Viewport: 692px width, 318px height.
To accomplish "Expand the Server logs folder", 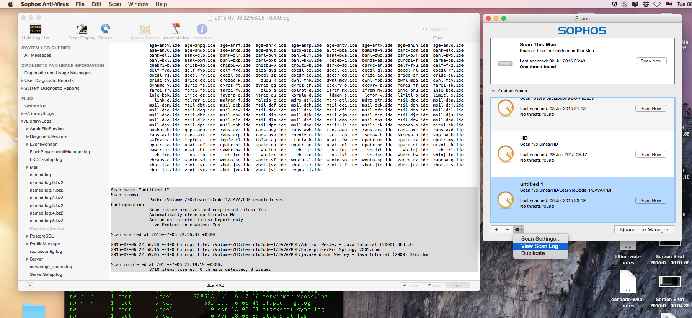I will (28, 259).
